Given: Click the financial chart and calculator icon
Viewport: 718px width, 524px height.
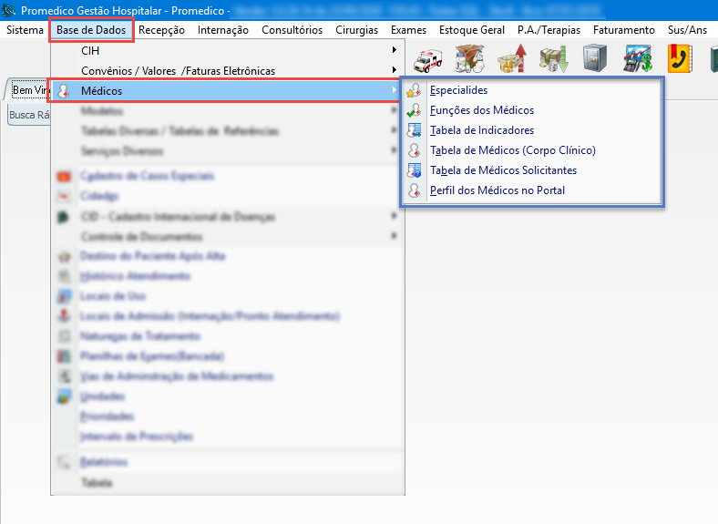Looking at the screenshot, I should click(636, 59).
